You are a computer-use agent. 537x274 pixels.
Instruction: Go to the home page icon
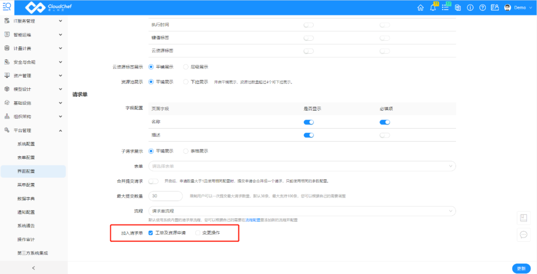click(421, 8)
